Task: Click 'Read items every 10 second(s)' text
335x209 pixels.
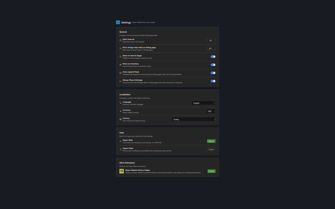Action: pos(133,42)
